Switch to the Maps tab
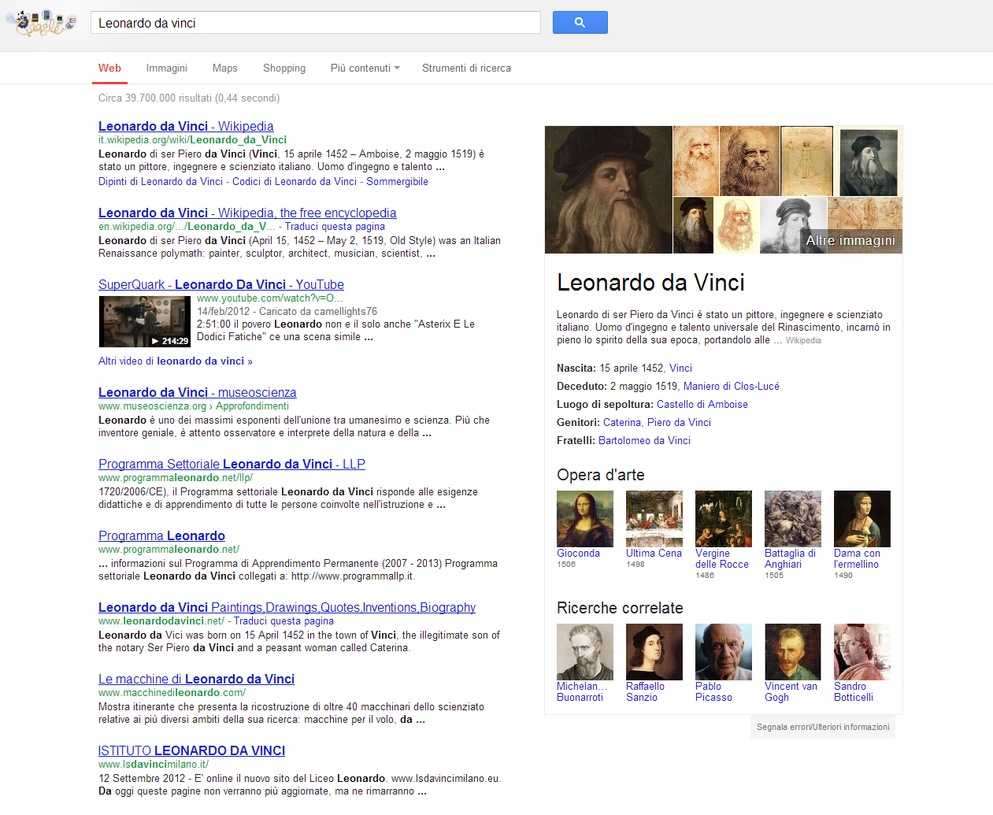Viewport: 993px width, 815px height. point(224,69)
